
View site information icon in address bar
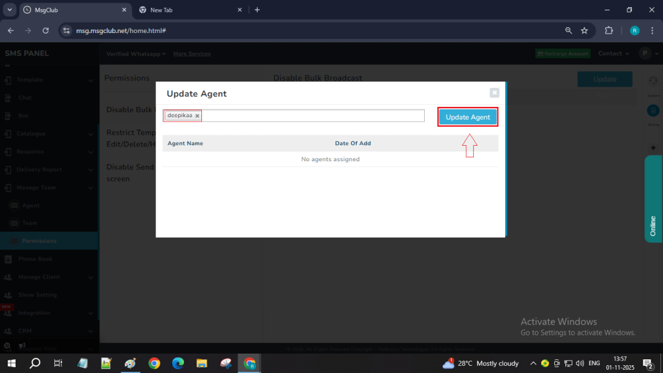pyautogui.click(x=66, y=30)
